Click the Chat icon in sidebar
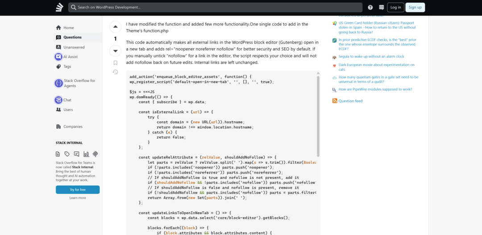Viewport: 482px width, 235px height. pyautogui.click(x=58, y=100)
